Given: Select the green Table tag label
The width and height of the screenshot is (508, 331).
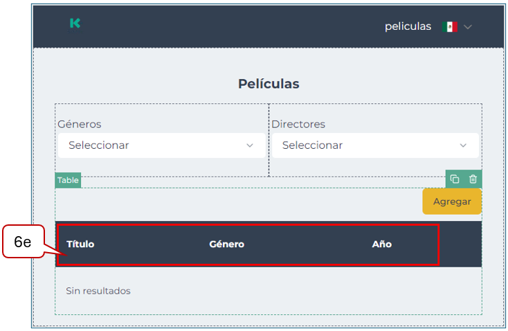Looking at the screenshot, I should [68, 180].
